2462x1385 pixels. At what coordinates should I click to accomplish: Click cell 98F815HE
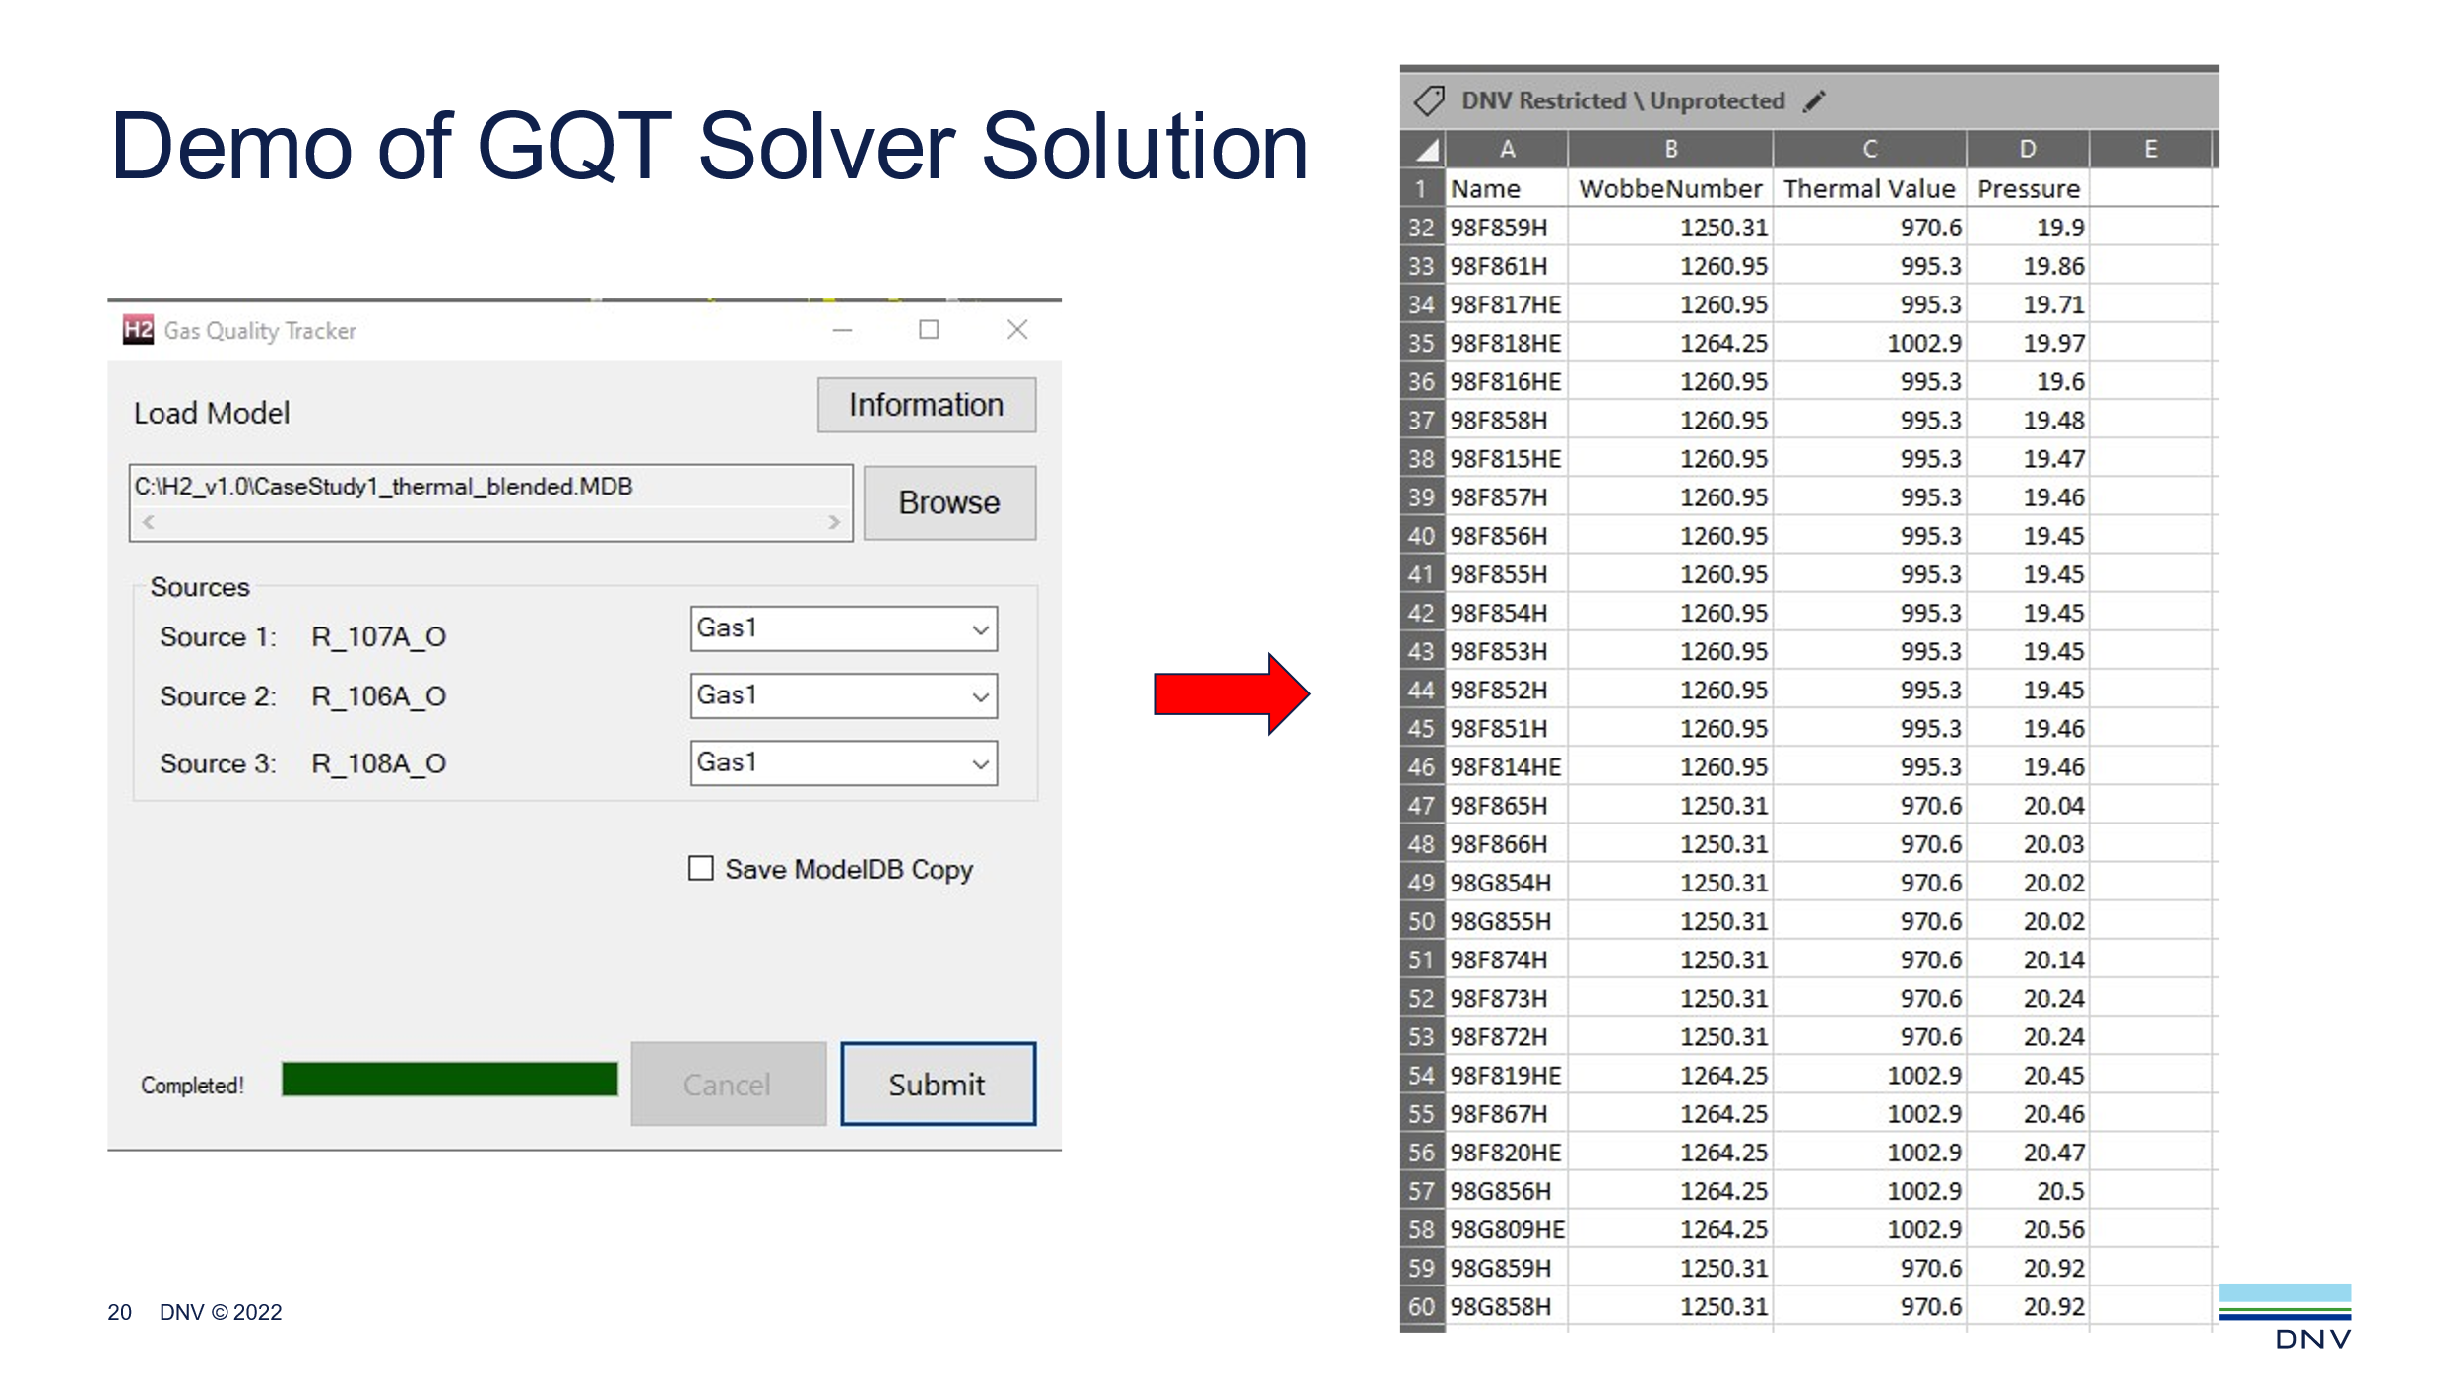[1505, 459]
